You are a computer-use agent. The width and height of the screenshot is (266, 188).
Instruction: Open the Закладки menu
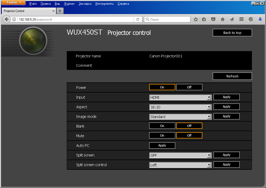85,4
